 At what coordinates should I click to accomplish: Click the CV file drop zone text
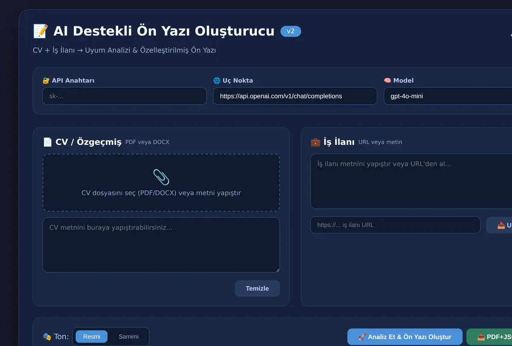click(x=161, y=193)
